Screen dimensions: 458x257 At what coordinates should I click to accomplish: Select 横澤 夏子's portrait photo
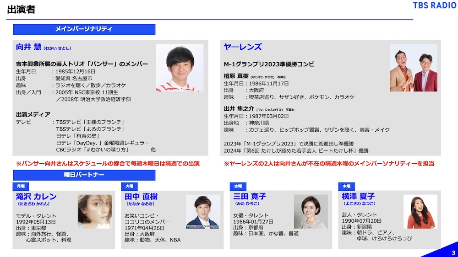(420, 212)
